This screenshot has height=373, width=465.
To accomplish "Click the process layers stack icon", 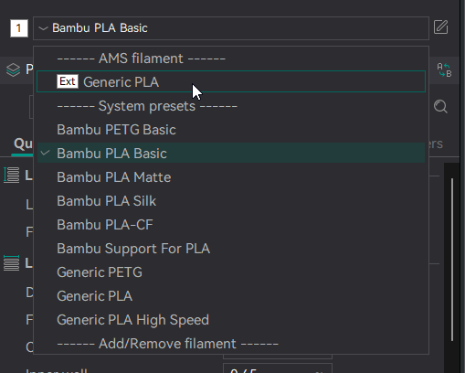I will tap(13, 70).
